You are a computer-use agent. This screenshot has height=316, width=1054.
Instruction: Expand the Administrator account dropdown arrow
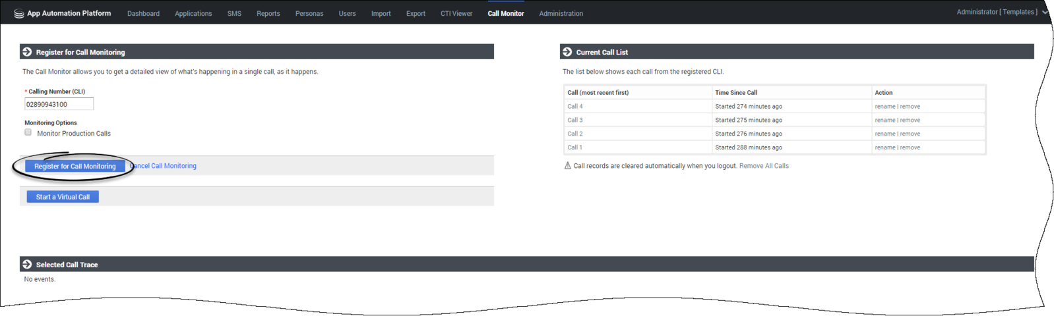click(x=1045, y=13)
